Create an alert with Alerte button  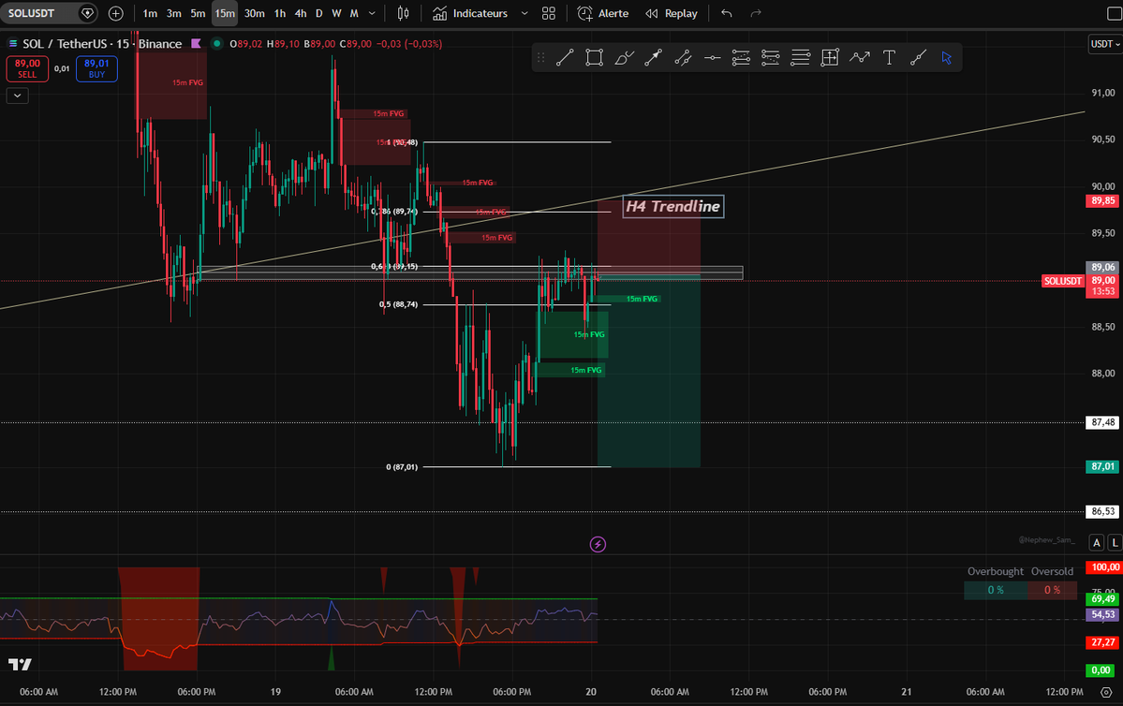[x=603, y=14]
